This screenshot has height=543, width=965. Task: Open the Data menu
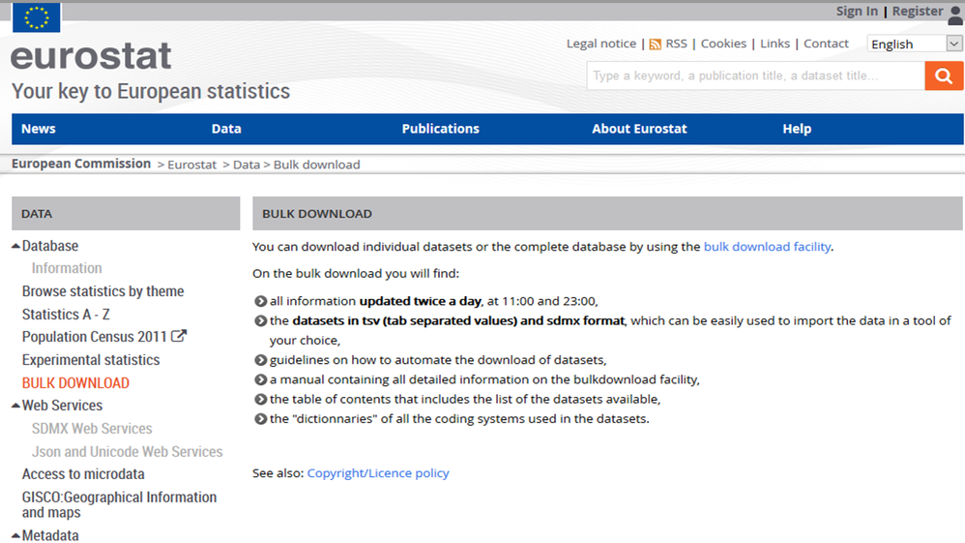226,129
